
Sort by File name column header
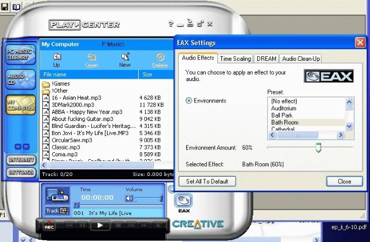89,75
